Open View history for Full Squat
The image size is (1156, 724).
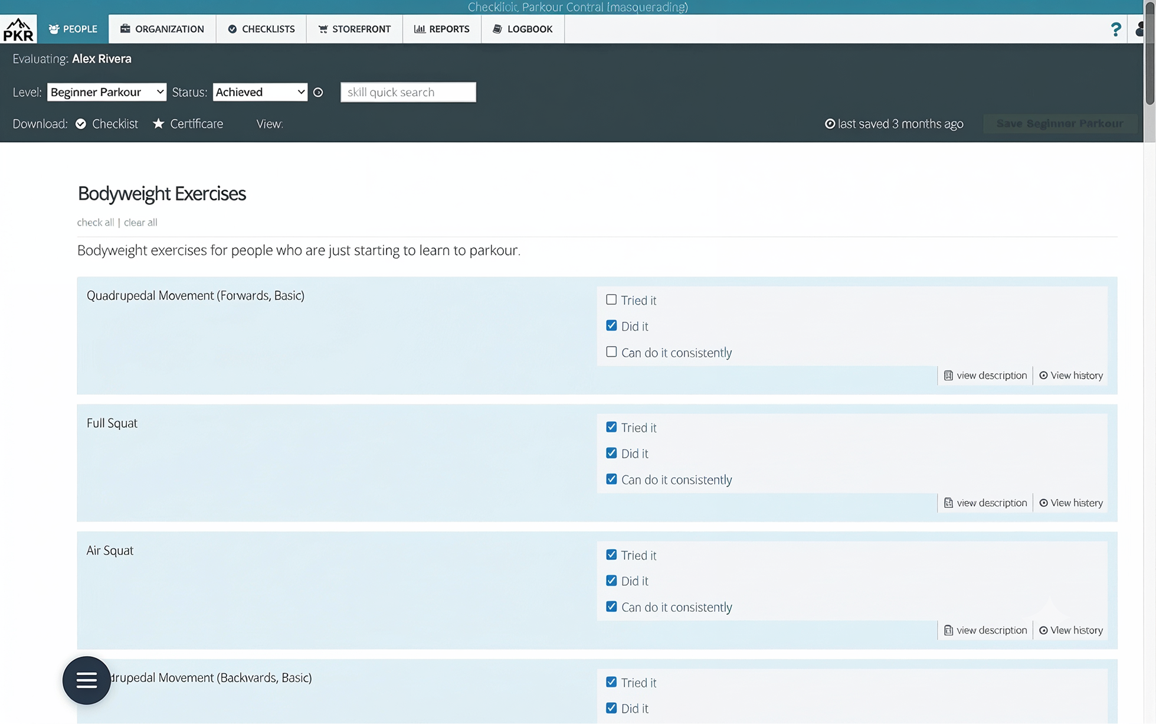(1071, 503)
